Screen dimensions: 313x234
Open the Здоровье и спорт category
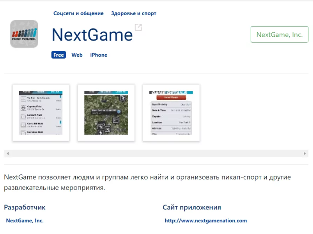133,13
